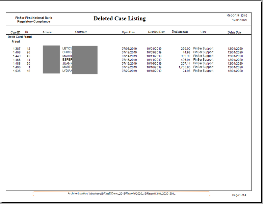Click customer name starting JUAN

pos(67,64)
